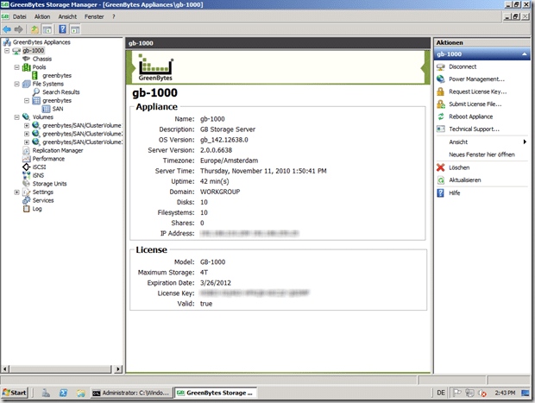
Task: Click the Submit License File icon
Action: (x=440, y=104)
